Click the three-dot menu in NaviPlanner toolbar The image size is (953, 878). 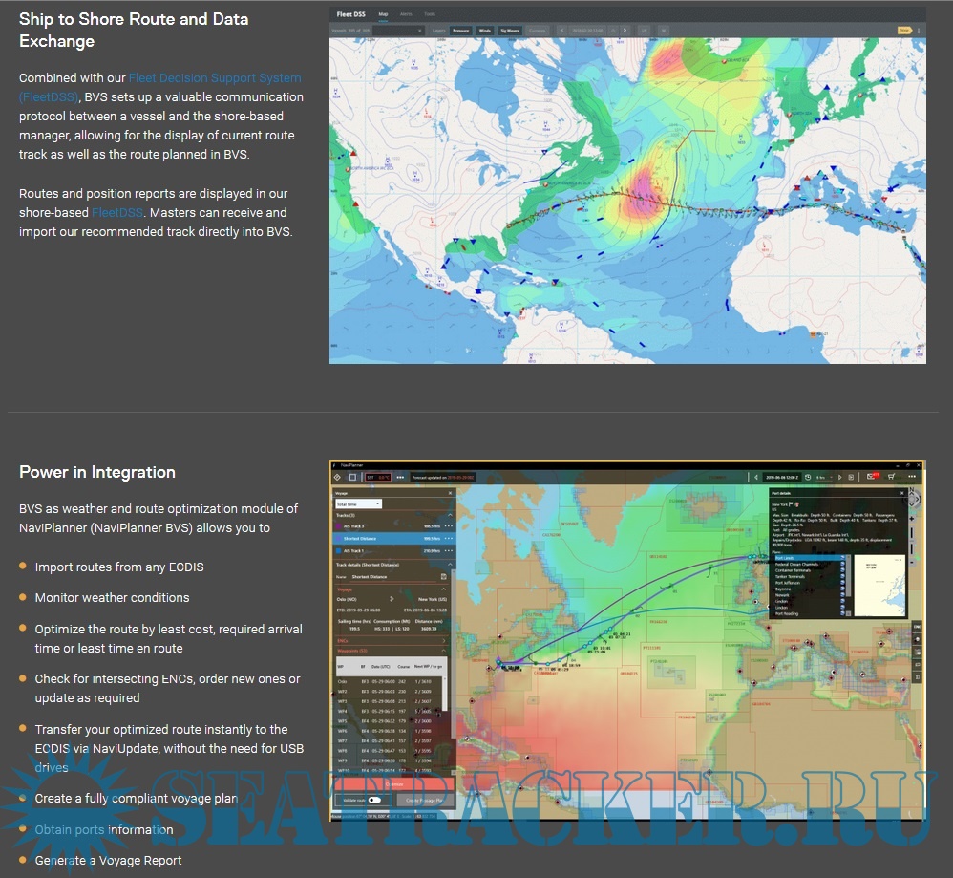pyautogui.click(x=400, y=477)
